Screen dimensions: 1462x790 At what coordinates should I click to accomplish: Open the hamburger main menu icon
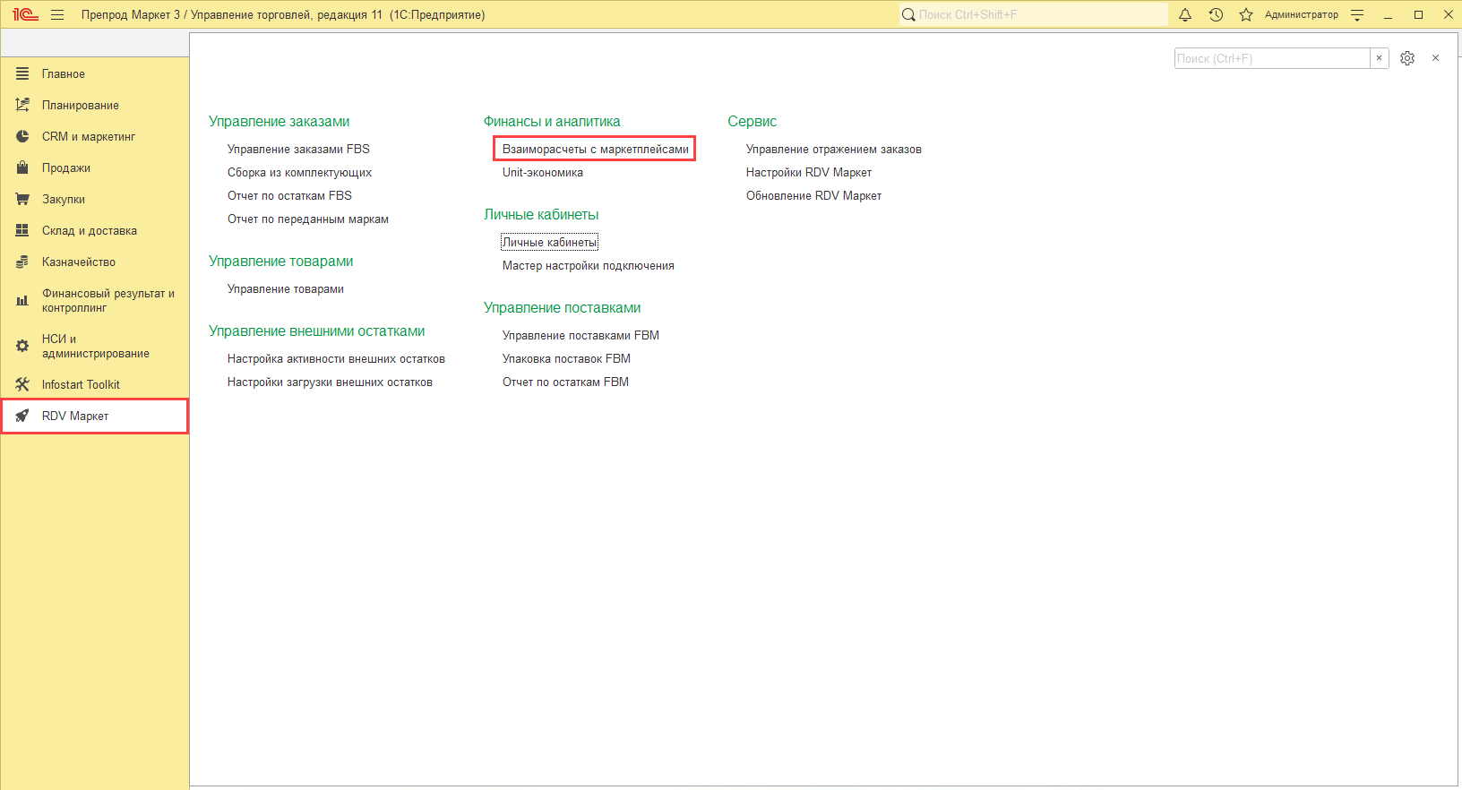57,15
